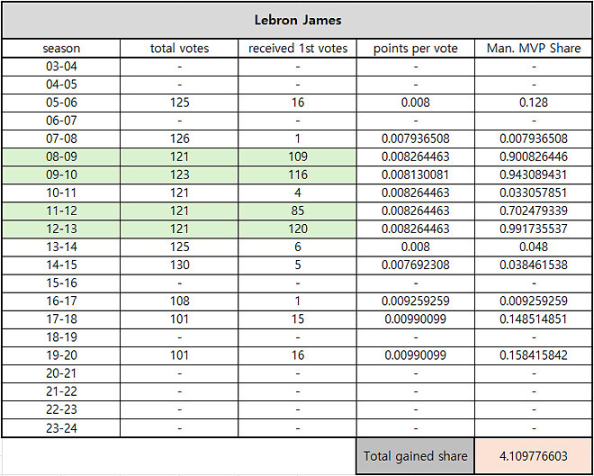Click the total value "4.109776603"

(534, 456)
